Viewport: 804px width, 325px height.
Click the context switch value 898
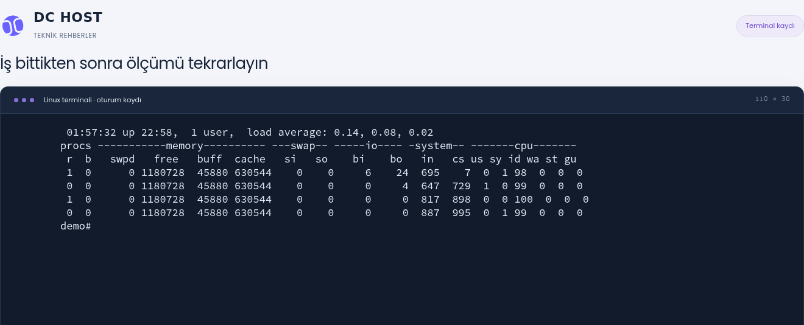click(x=461, y=200)
